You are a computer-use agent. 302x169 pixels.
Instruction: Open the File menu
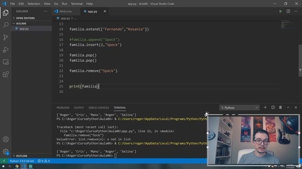click(12, 4)
